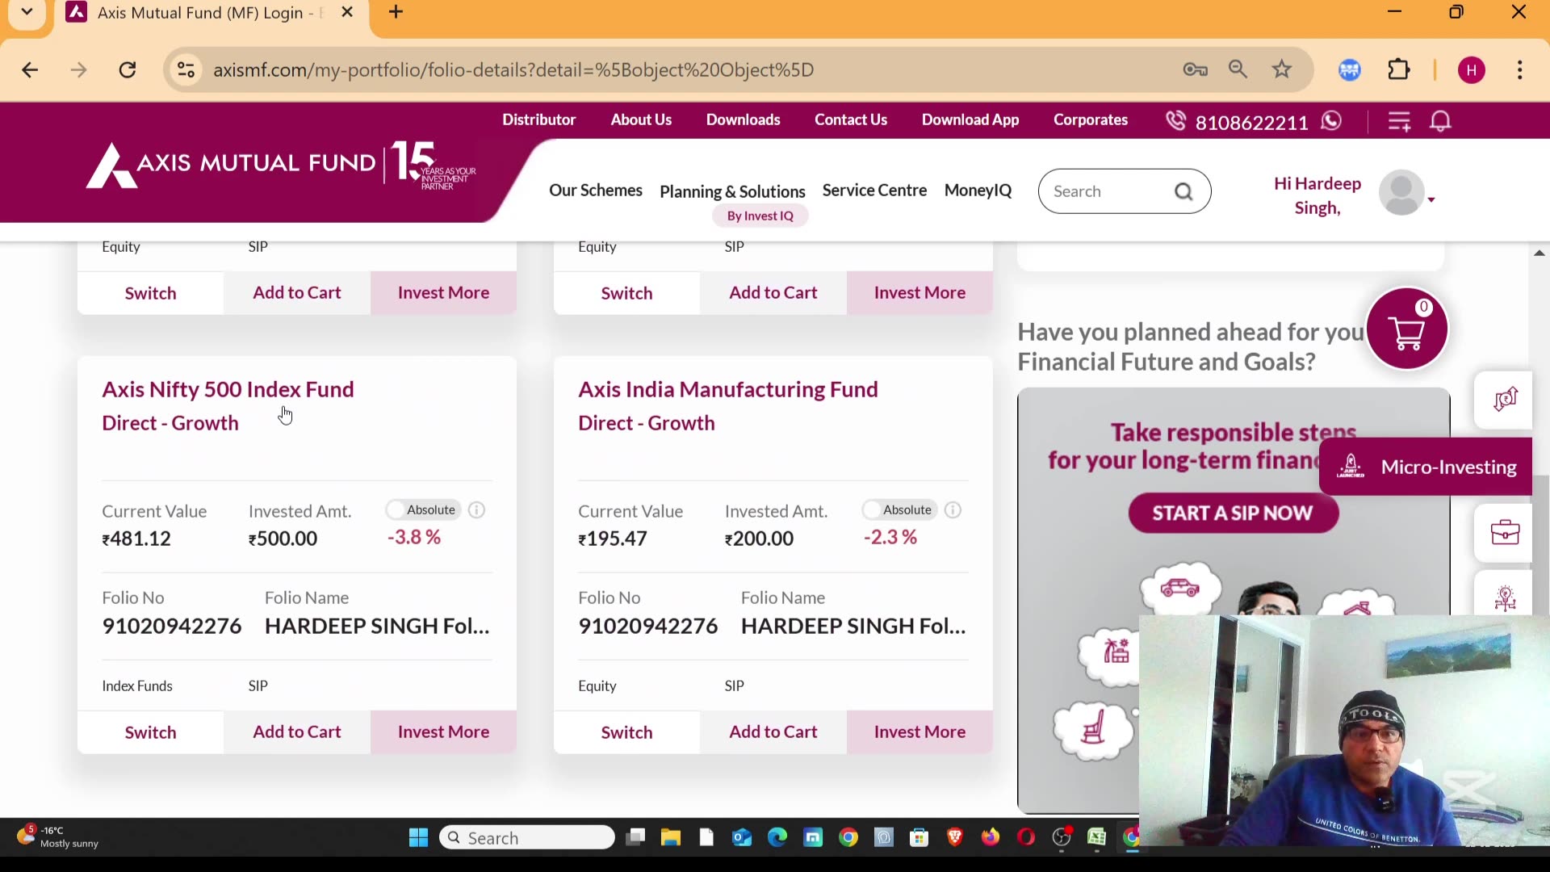The height and width of the screenshot is (872, 1550).
Task: Click the WhatsApp icon beside 8108622211
Action: (x=1332, y=121)
